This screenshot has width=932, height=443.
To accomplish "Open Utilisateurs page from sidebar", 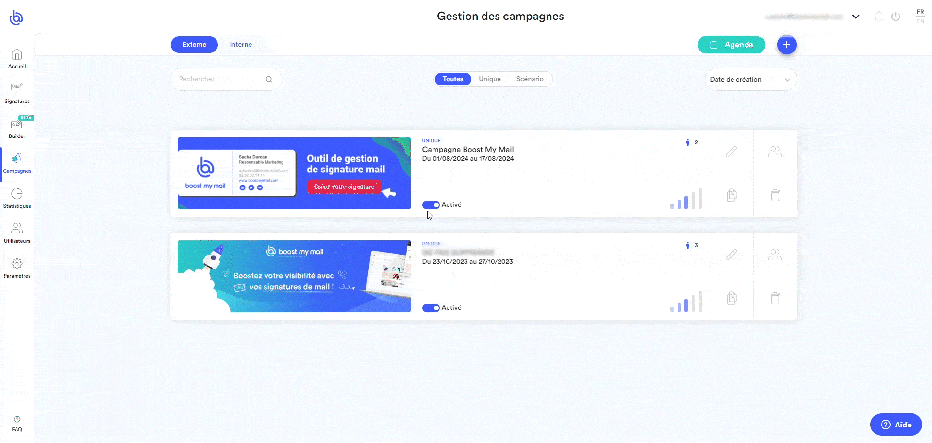I will point(17,233).
